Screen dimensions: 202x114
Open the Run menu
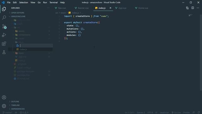45,3
